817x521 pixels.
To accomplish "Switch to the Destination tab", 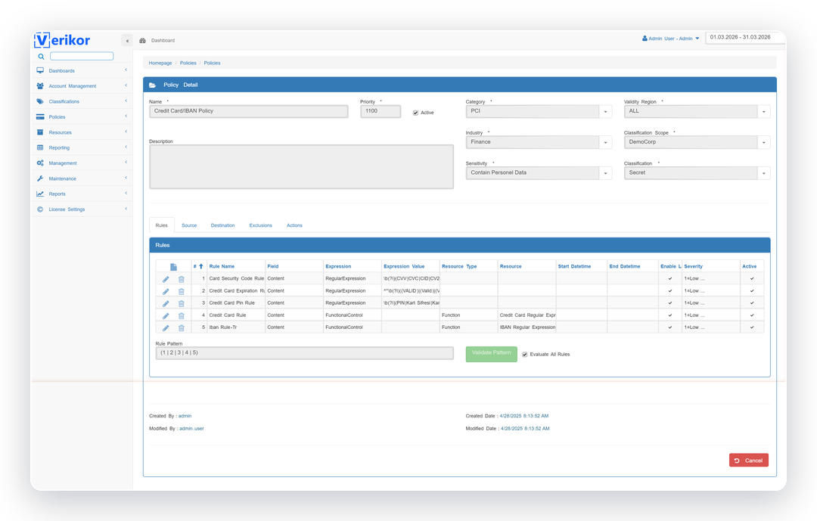I will (x=222, y=225).
